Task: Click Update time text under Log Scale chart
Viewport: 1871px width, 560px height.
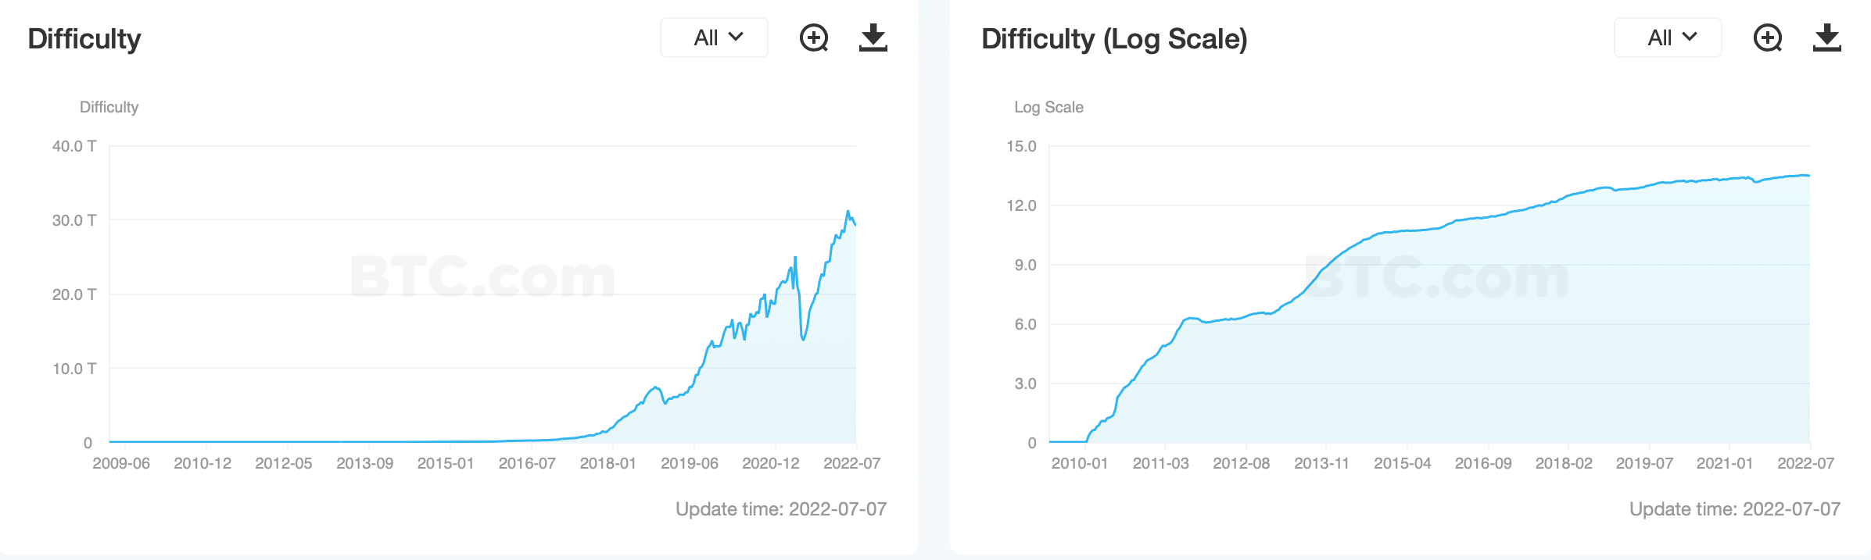Action: click(x=1734, y=509)
